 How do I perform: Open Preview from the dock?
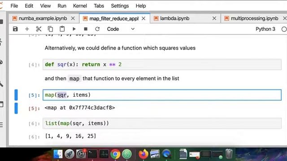point(155,154)
